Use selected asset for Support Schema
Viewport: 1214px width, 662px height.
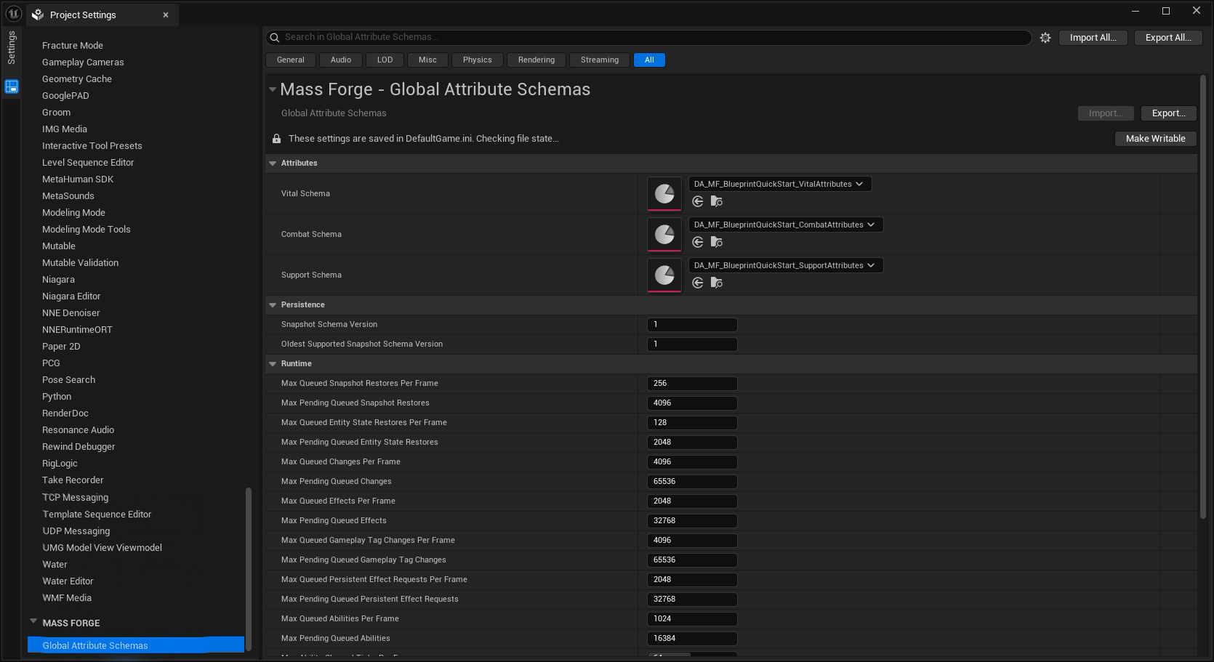click(698, 283)
